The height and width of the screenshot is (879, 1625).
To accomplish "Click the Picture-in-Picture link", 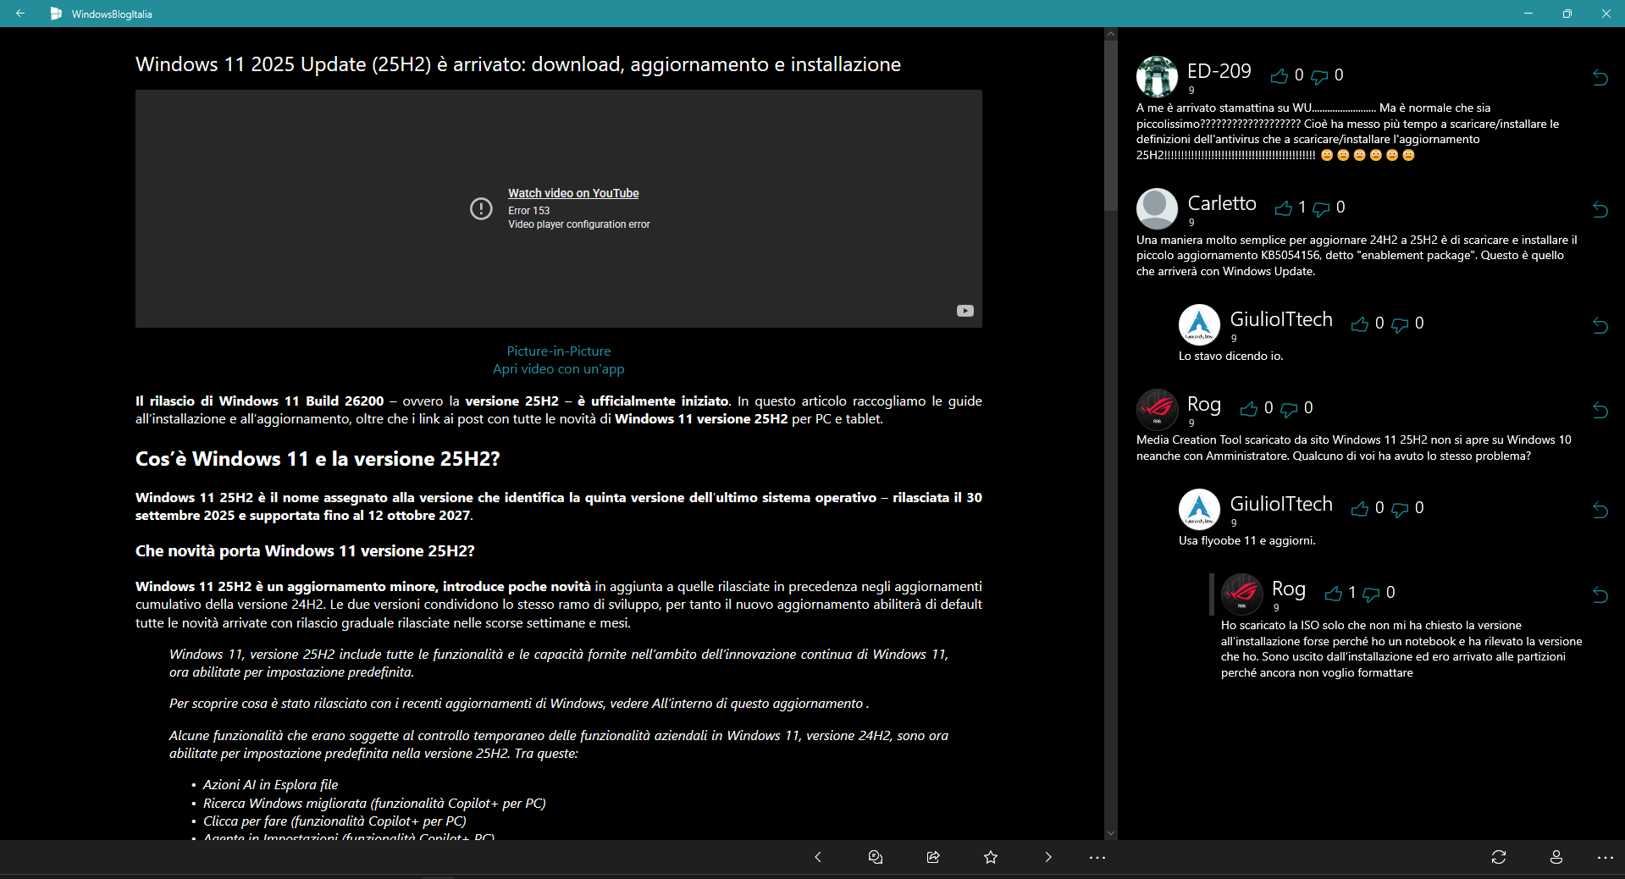I will click(559, 351).
